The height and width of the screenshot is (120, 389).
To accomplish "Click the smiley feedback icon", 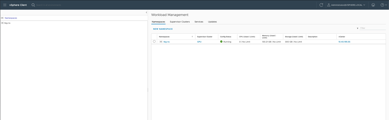I will tap(373, 5).
